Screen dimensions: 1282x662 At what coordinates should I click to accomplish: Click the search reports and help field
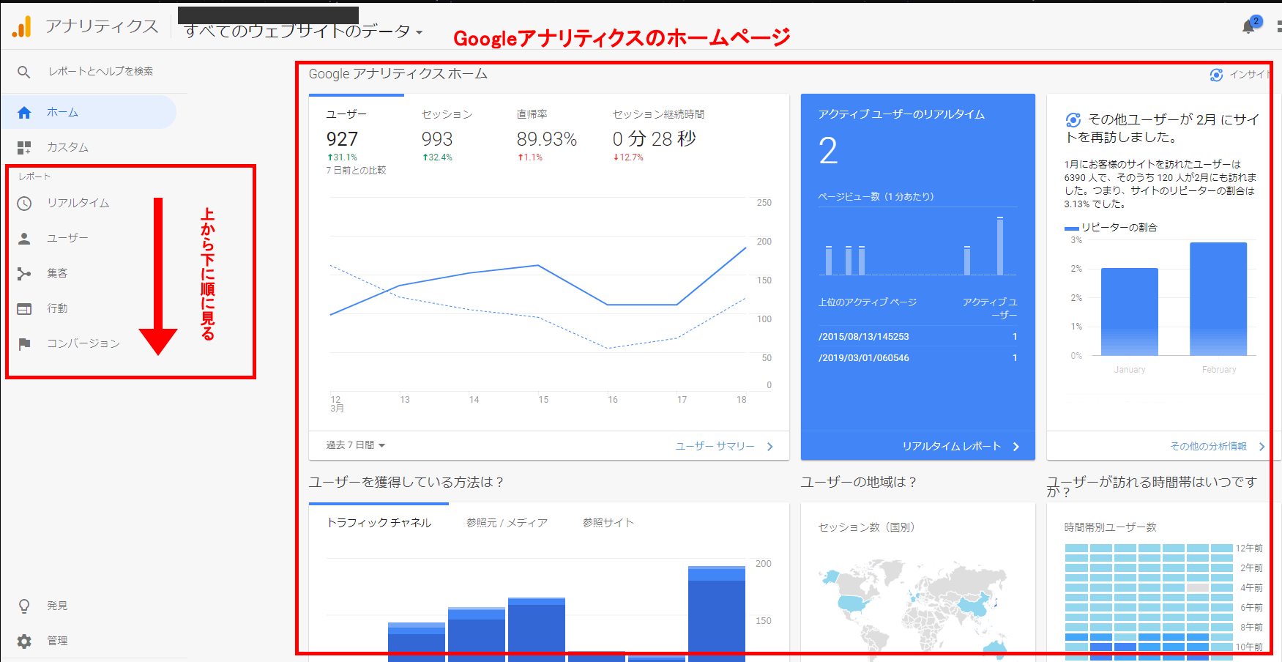click(x=101, y=72)
